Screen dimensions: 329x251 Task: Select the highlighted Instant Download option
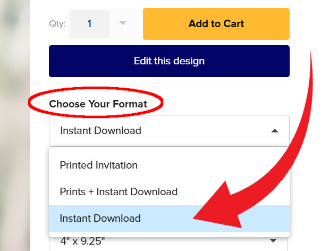click(169, 218)
